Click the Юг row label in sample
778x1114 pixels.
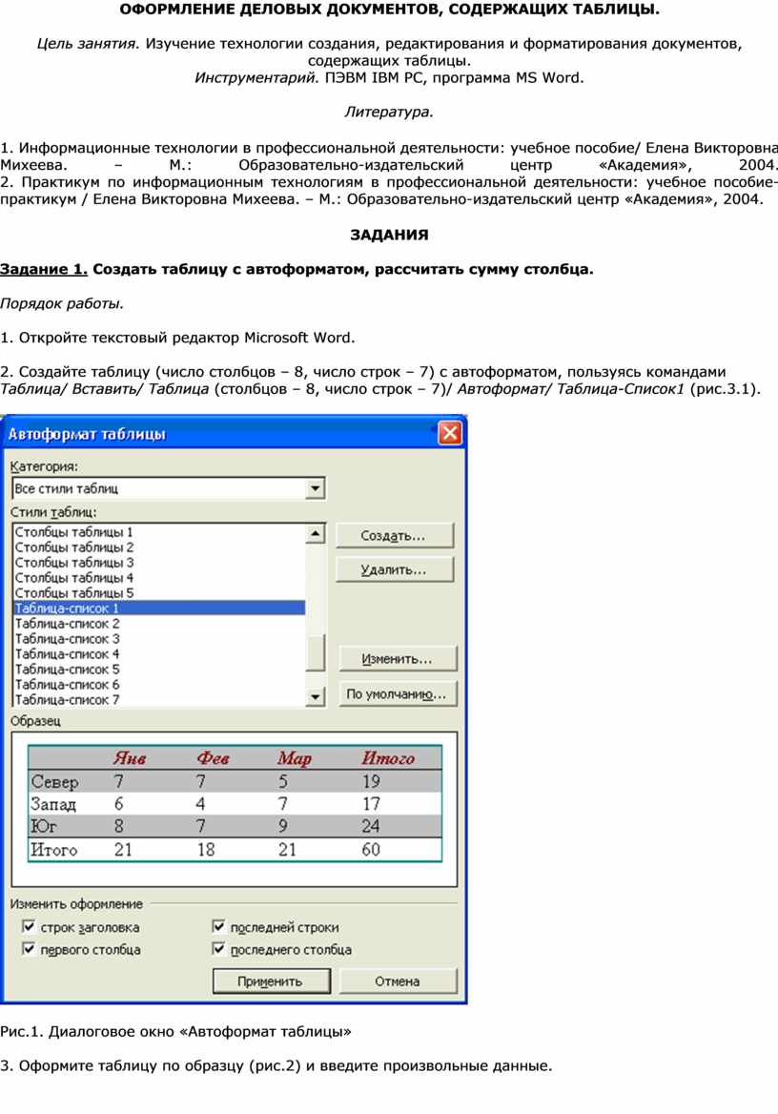(x=44, y=826)
